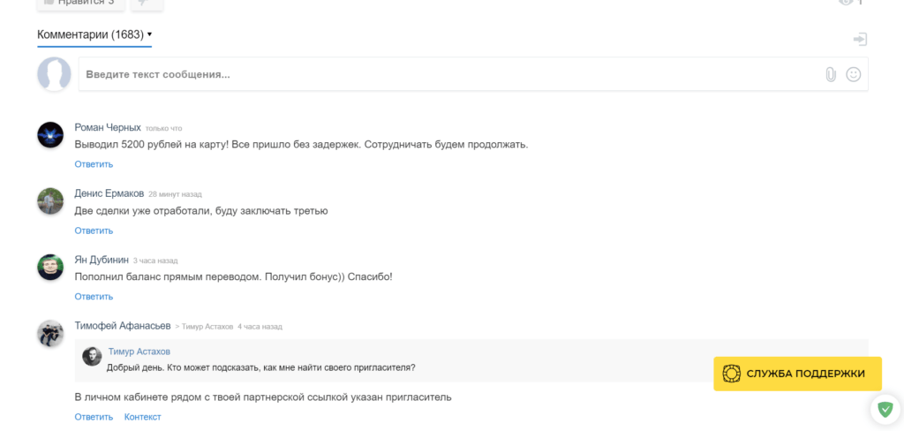Open the emoji smiley picker
Image resolution: width=904 pixels, height=431 pixels.
854,74
